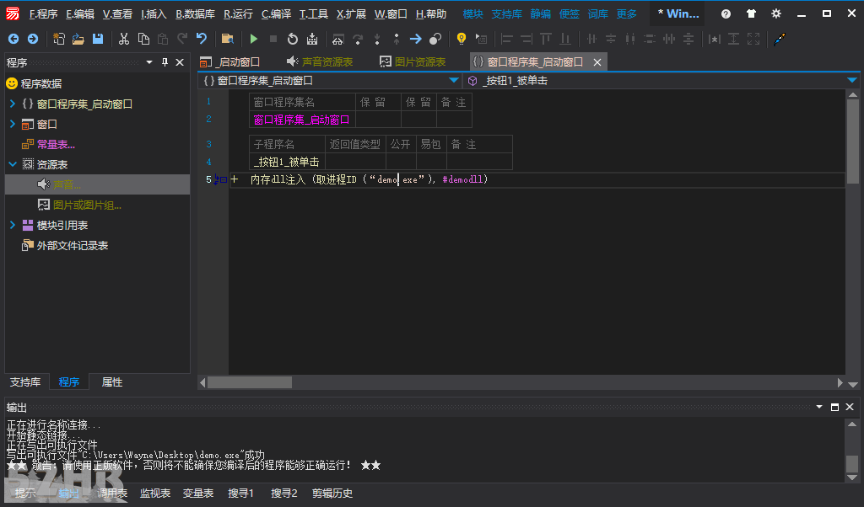
Task: Copy selection with the copy icon
Action: 143,39
